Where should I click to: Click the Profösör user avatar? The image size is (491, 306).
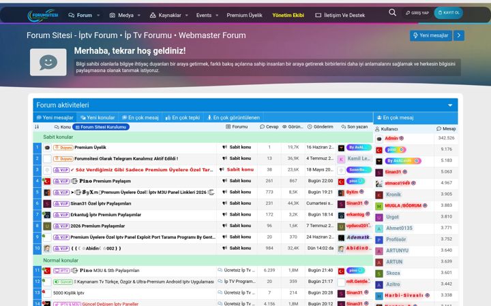tap(379, 240)
